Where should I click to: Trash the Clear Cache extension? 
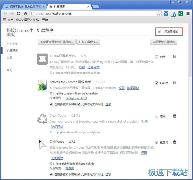pyautogui.click(x=174, y=116)
